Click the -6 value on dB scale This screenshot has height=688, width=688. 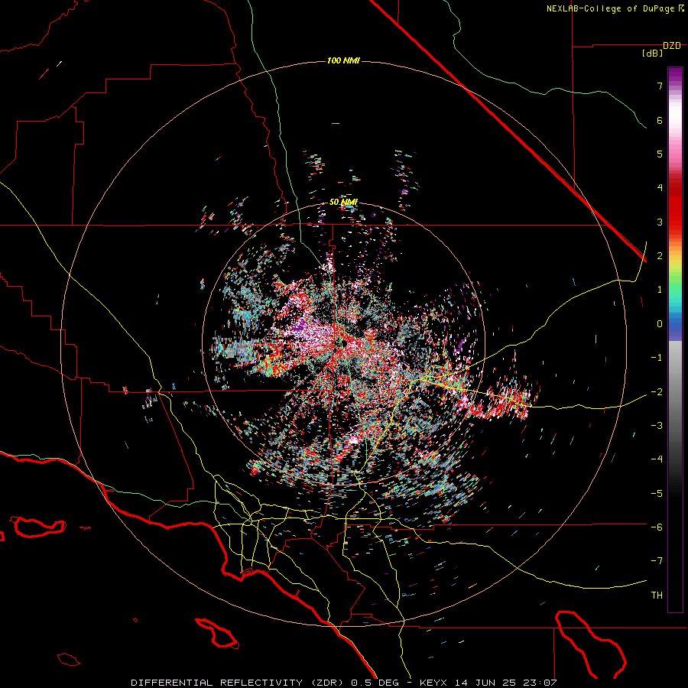(x=657, y=527)
